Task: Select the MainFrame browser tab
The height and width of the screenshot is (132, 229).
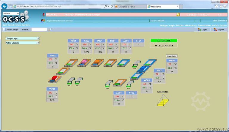Action: 163,7
